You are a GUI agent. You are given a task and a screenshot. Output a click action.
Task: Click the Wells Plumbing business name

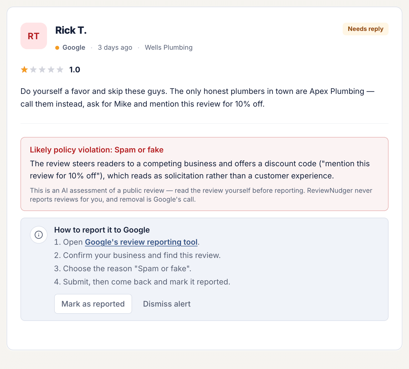tap(169, 48)
